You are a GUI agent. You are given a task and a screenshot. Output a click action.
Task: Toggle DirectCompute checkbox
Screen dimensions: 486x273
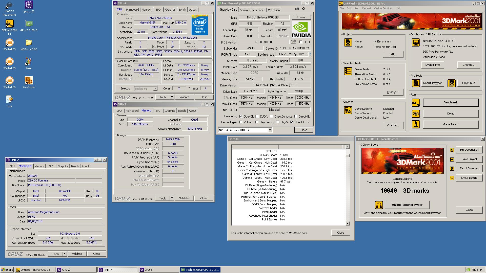(271, 117)
